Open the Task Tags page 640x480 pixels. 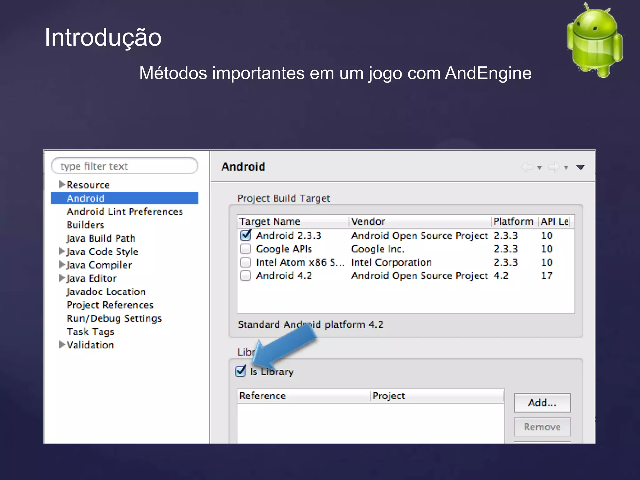click(x=90, y=332)
